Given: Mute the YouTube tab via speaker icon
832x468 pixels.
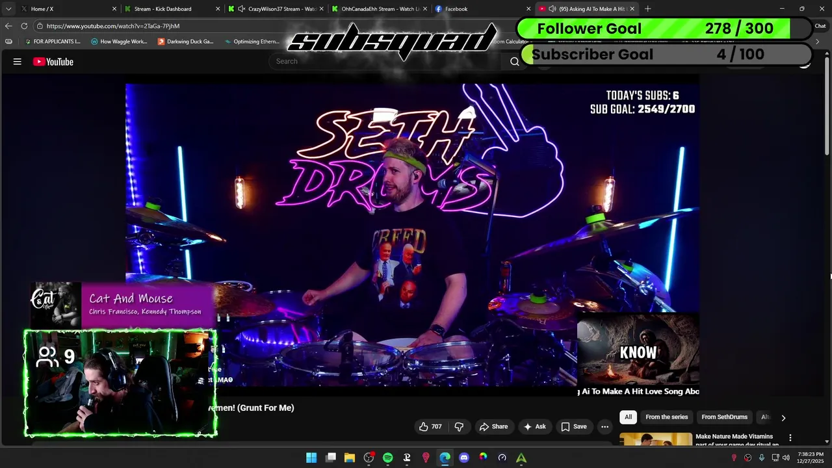Looking at the screenshot, I should click(552, 9).
